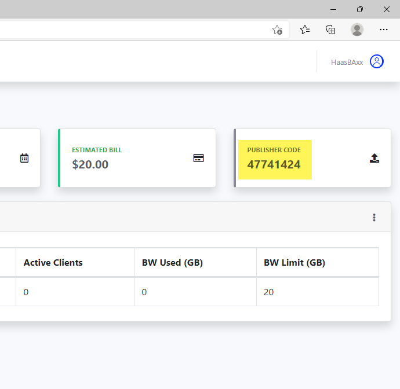Click the Publisher Code label
Image resolution: width=400 pixels, height=389 pixels.
coord(274,150)
